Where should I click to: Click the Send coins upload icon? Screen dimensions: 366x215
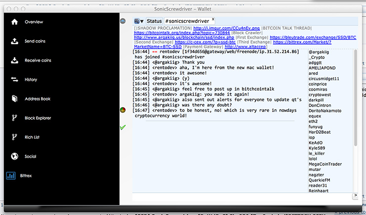point(14,41)
